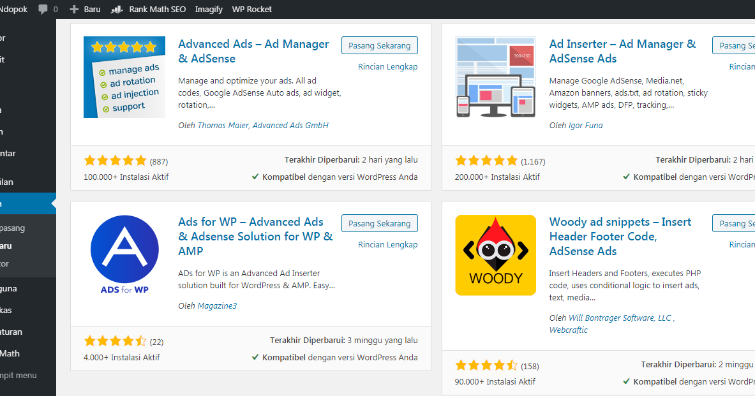
Task: Open the comments bubble icon in admin bar
Action: pyautogui.click(x=43, y=9)
